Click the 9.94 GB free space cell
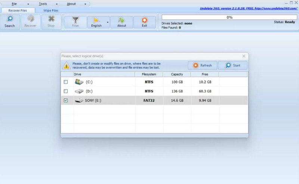The image size is (299, 184). click(x=205, y=100)
